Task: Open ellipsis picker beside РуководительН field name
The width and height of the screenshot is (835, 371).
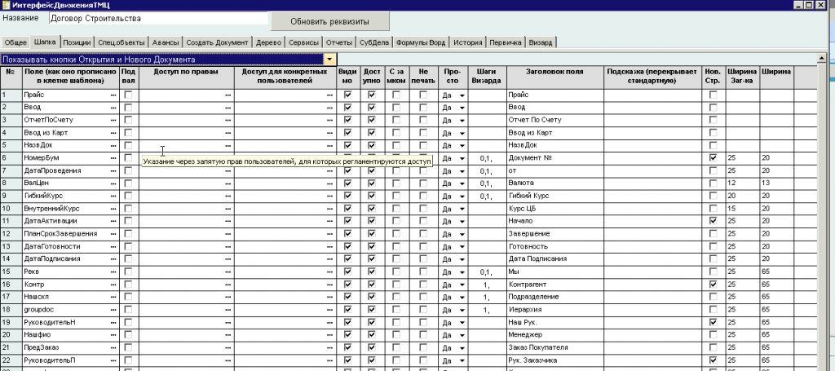Action: (113, 323)
